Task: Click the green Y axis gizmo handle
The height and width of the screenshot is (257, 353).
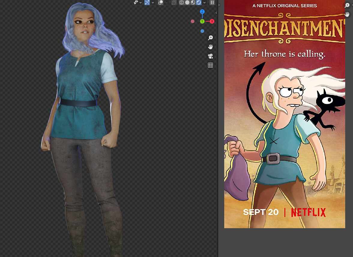Action: pyautogui.click(x=202, y=21)
